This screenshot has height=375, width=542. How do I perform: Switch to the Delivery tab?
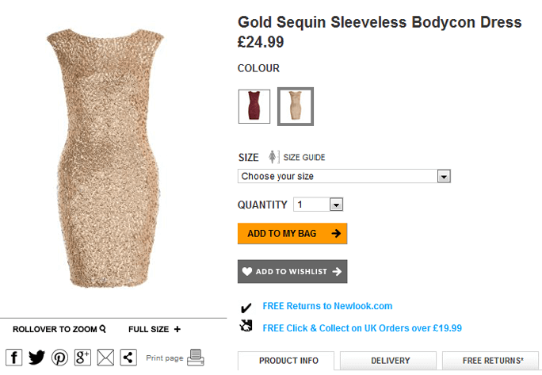pos(390,361)
